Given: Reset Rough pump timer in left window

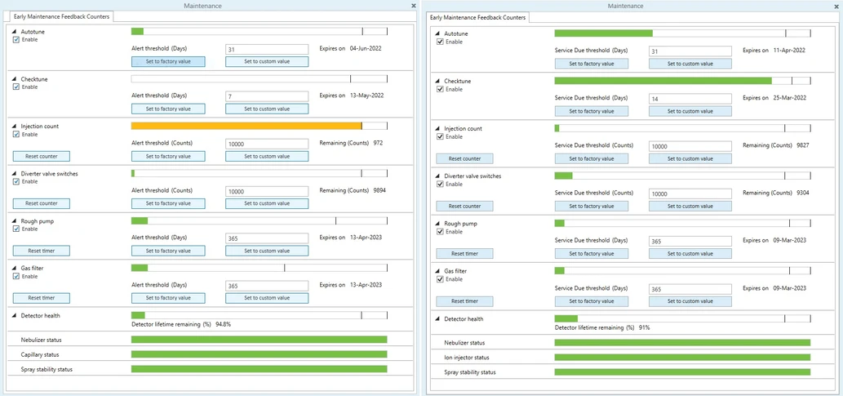Looking at the screenshot, I should click(41, 251).
